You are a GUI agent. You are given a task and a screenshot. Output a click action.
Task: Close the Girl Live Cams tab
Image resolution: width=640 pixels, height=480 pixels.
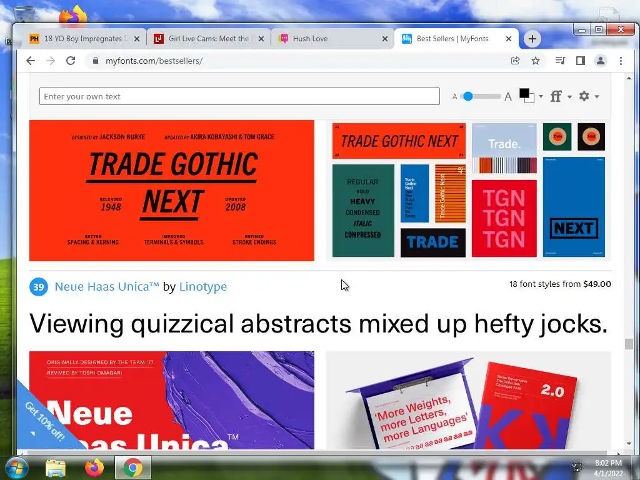coord(261,39)
